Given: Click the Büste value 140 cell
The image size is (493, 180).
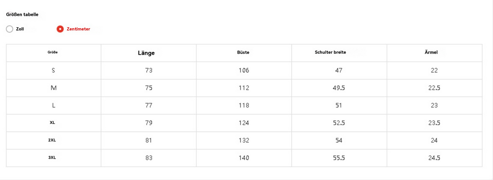Looking at the screenshot, I should [244, 158].
